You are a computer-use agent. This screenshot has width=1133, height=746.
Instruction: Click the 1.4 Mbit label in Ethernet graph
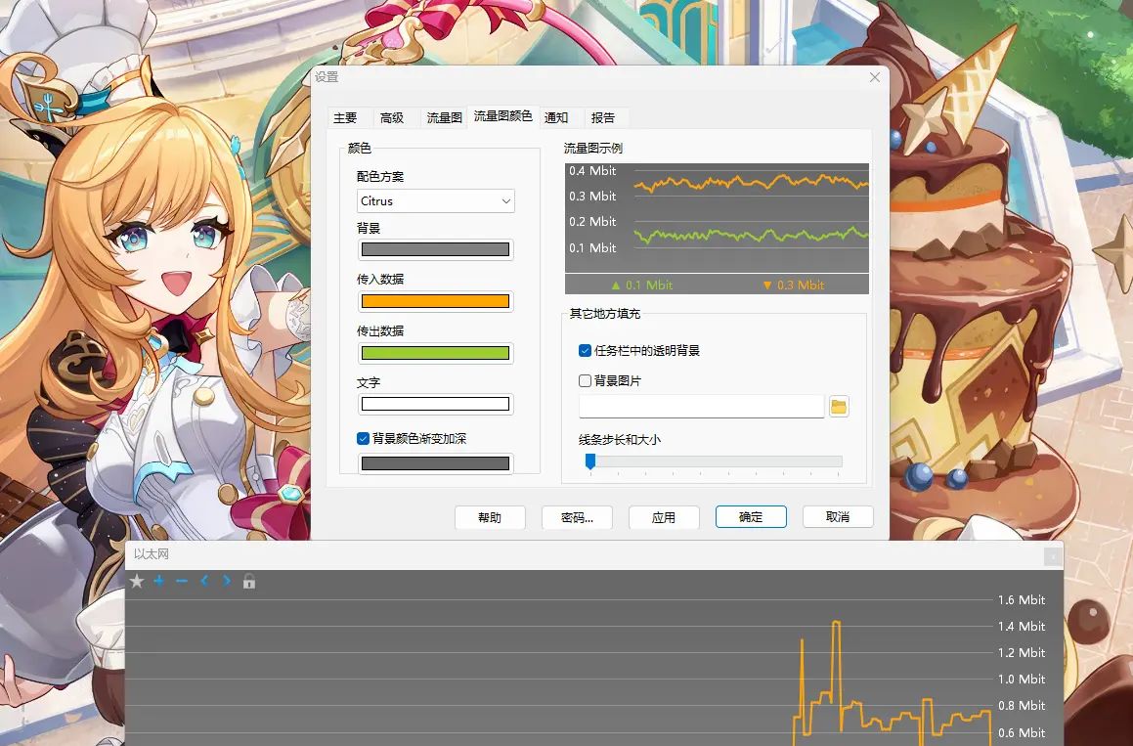(1022, 626)
